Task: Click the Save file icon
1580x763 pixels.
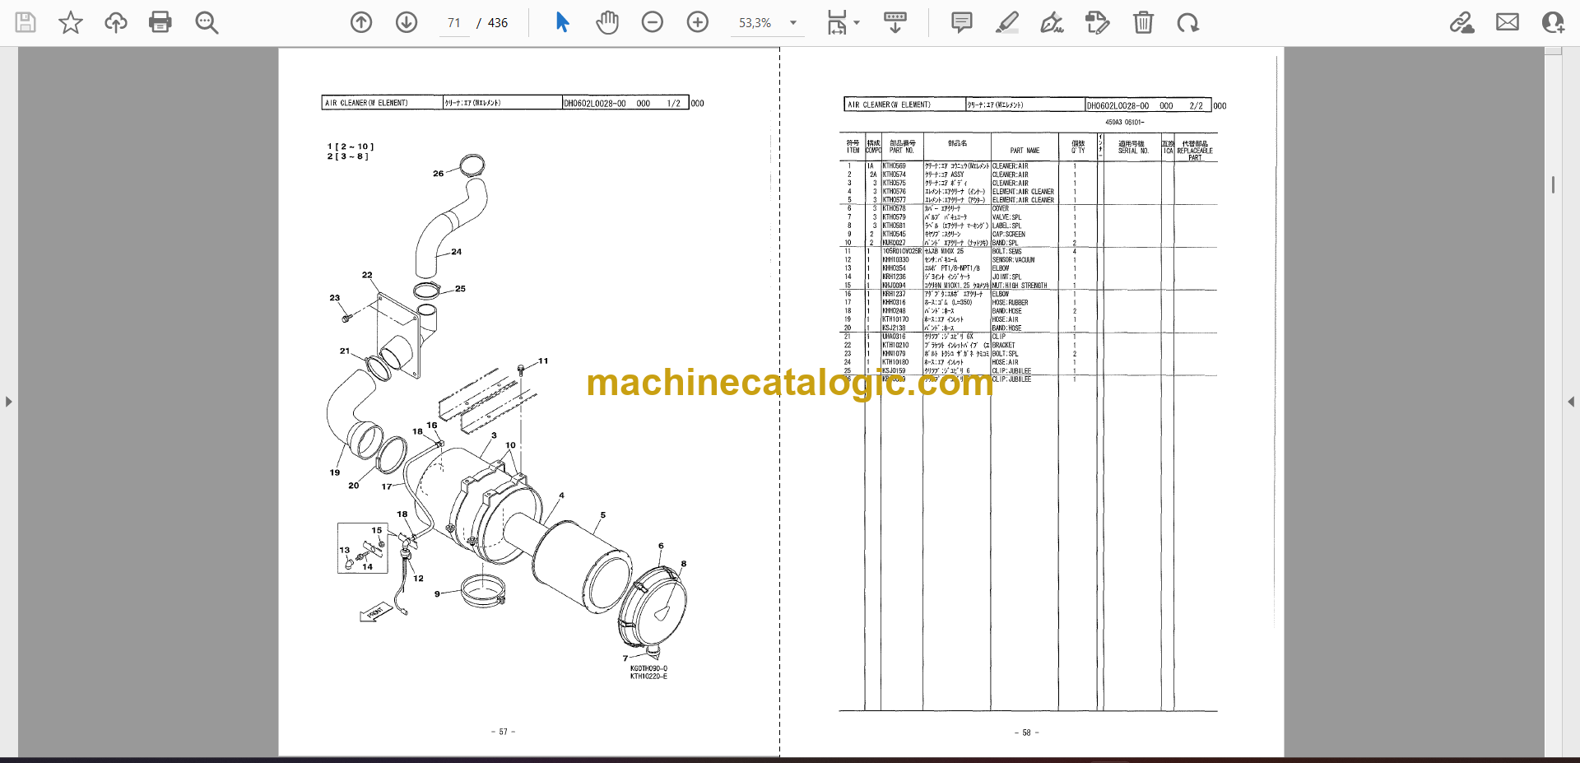Action: pos(26,22)
